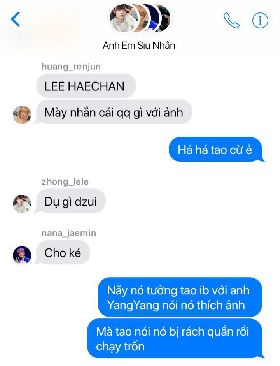Screen dimensions: 280x366
Task: Select the 'Mà tao nói nó bị rách' message
Action: [176, 338]
